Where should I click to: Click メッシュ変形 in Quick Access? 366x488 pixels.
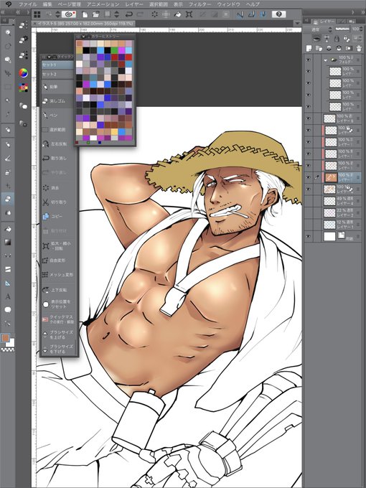pos(59,275)
